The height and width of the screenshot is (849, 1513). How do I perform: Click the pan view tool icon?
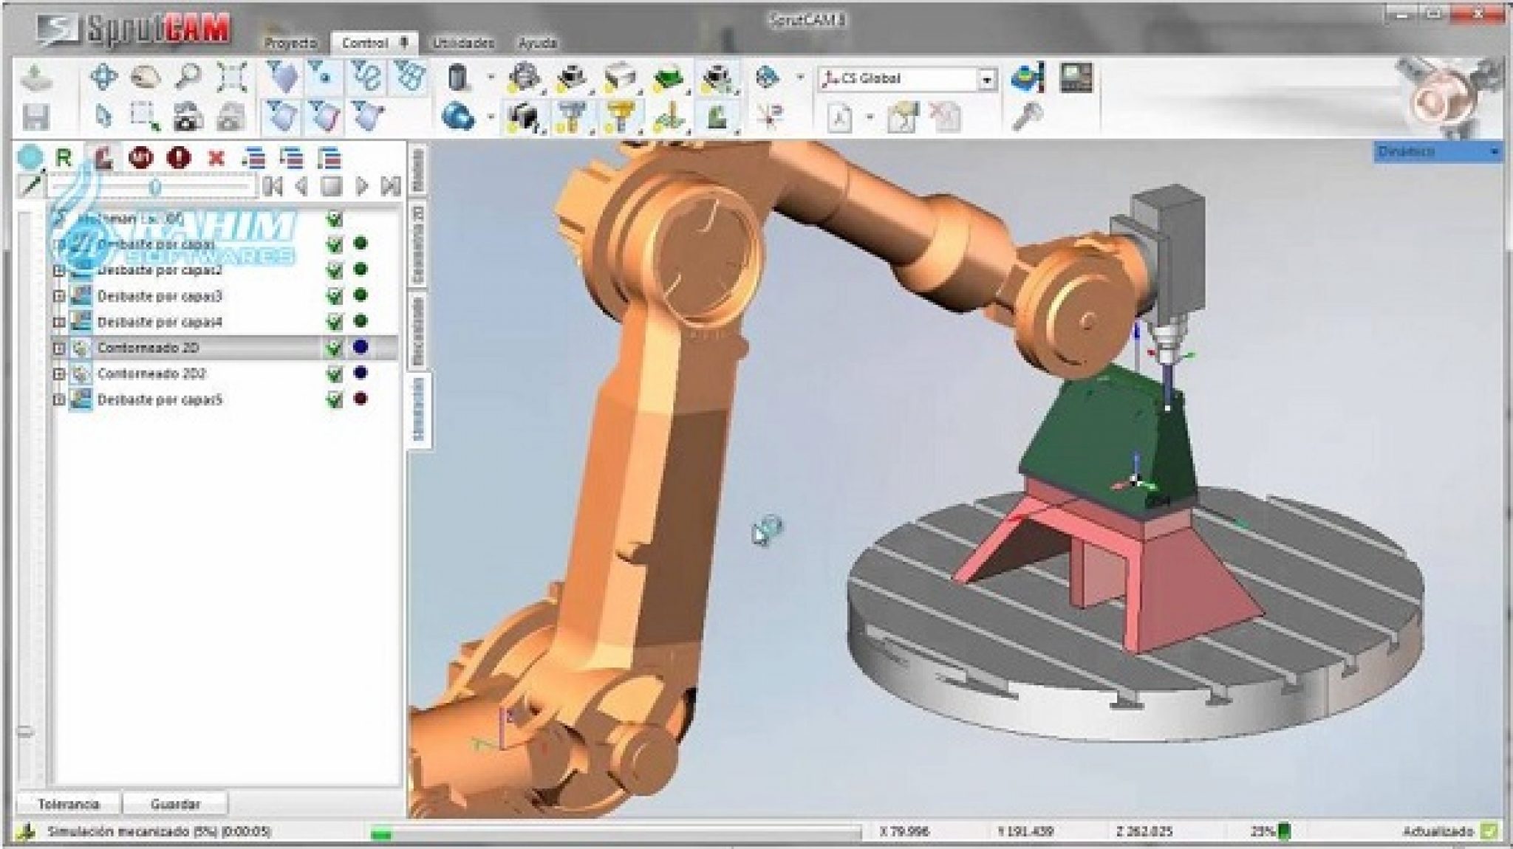[103, 77]
